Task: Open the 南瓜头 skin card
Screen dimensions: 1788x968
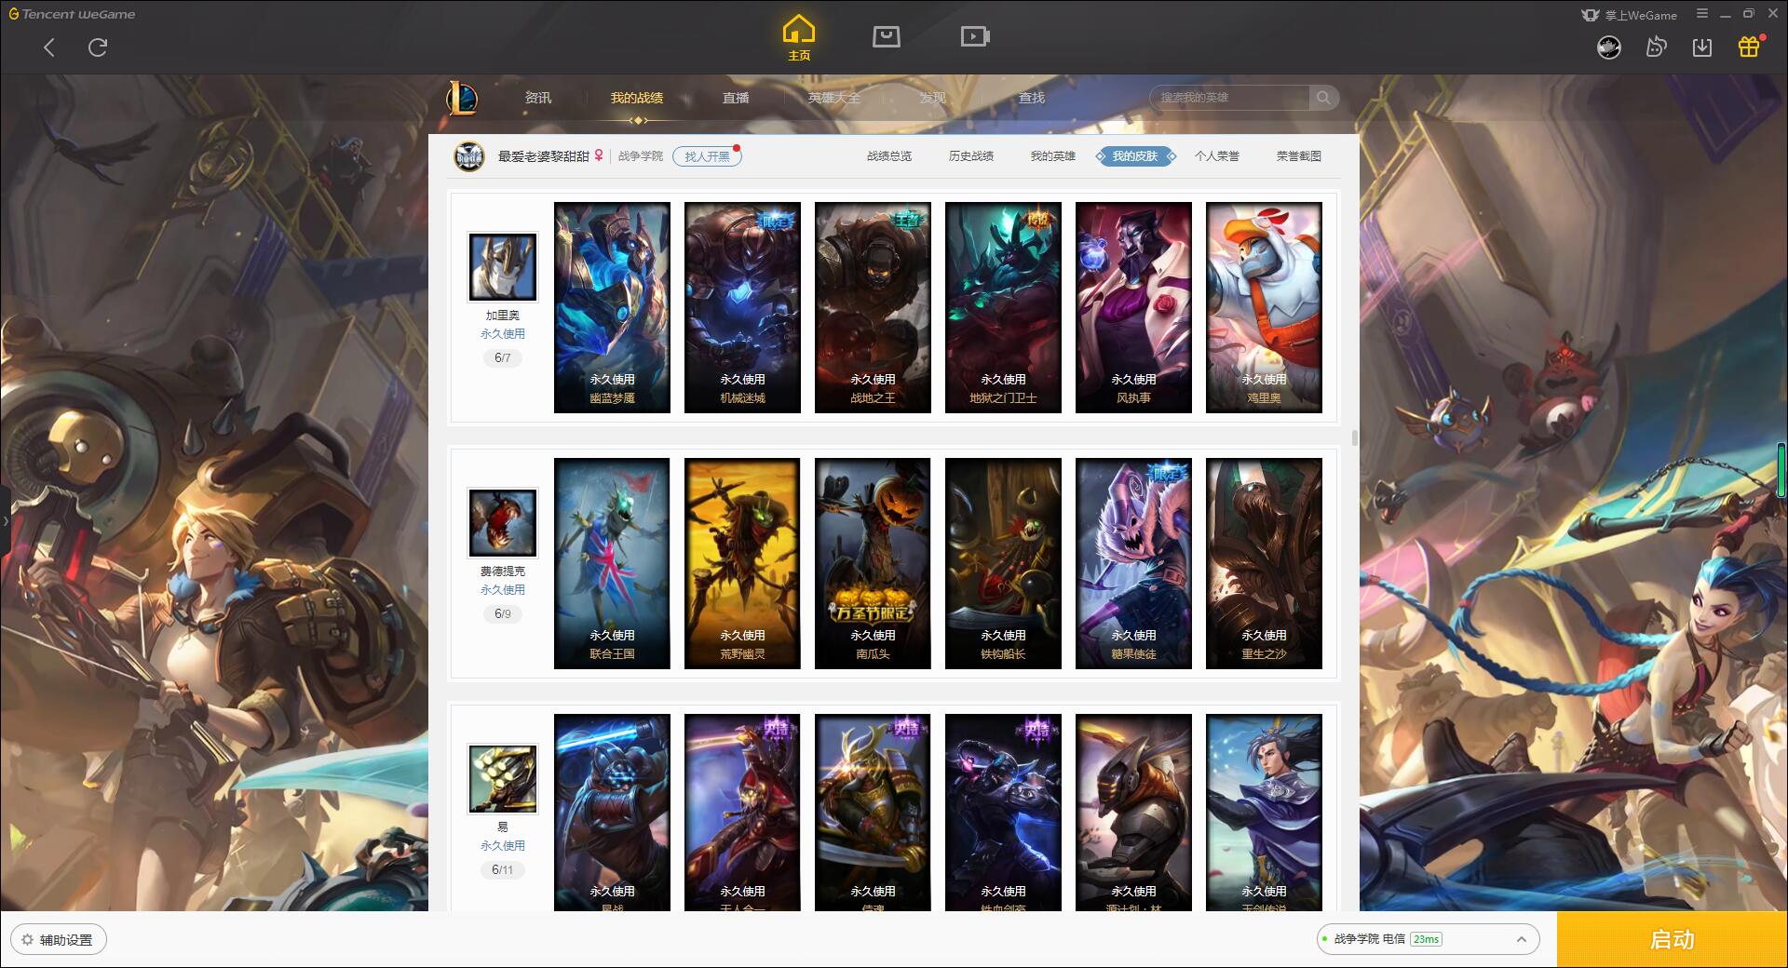Action: tap(873, 563)
